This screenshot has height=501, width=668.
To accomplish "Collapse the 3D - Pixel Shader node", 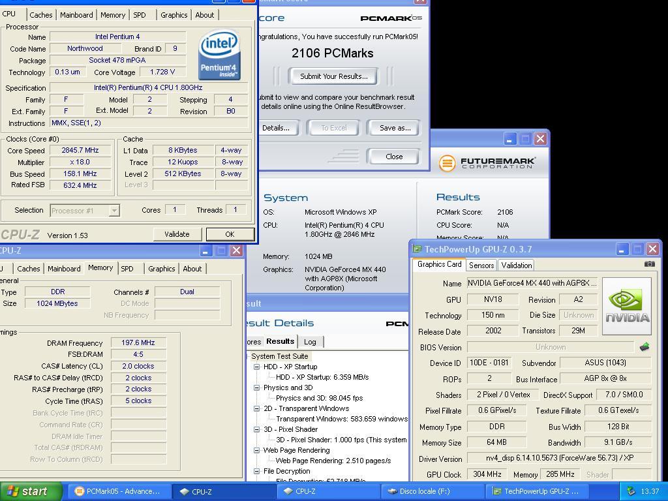I will 256,429.
